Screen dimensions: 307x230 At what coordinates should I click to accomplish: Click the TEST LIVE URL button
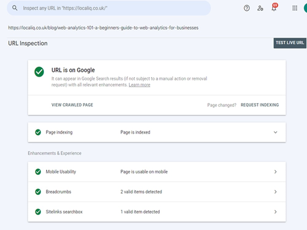(x=290, y=43)
